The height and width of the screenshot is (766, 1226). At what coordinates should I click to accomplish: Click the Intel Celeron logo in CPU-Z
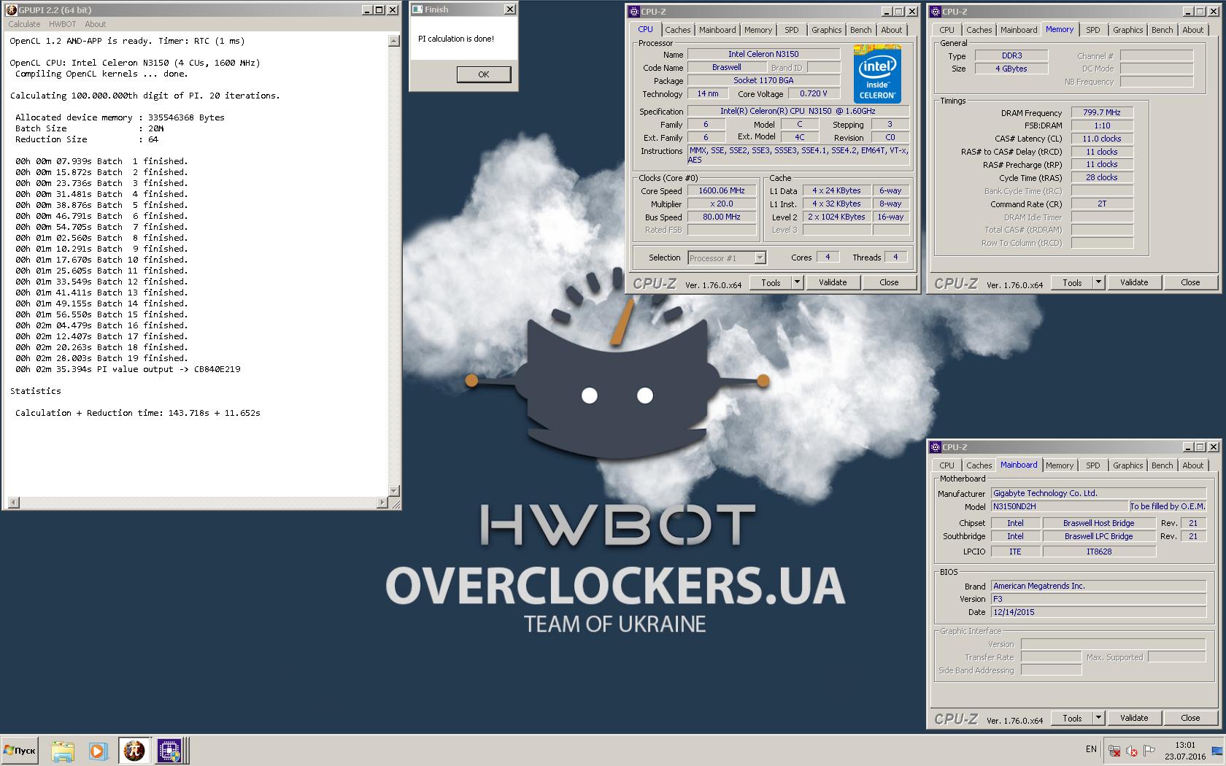tap(877, 74)
